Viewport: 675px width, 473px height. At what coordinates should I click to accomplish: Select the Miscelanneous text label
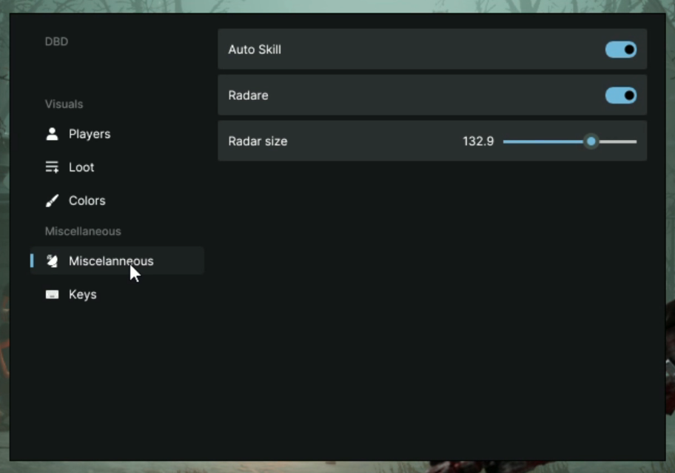[x=111, y=261]
